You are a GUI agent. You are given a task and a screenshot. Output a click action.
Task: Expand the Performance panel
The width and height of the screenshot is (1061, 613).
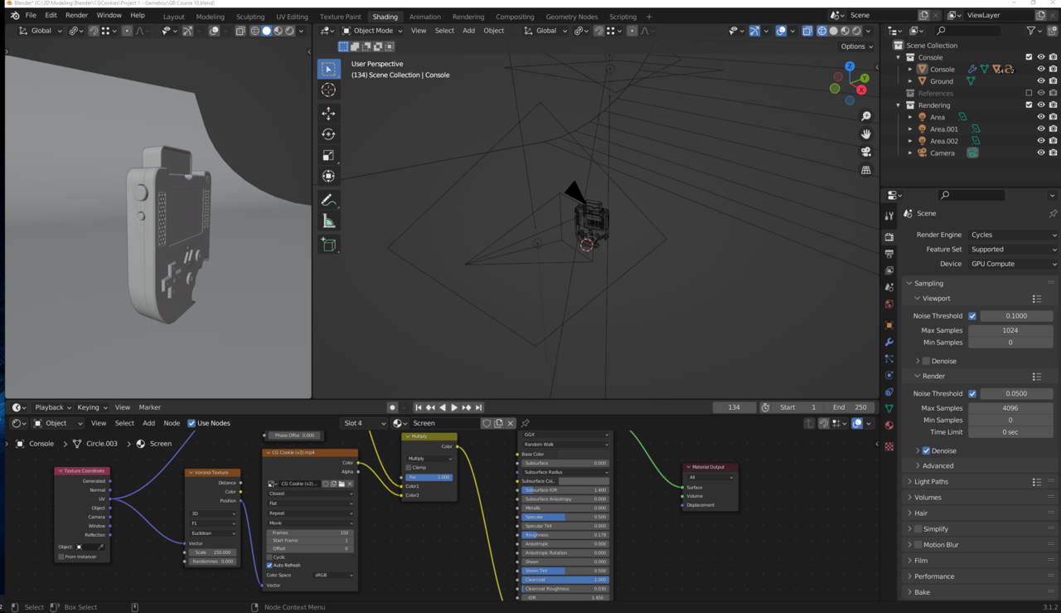pos(933,577)
